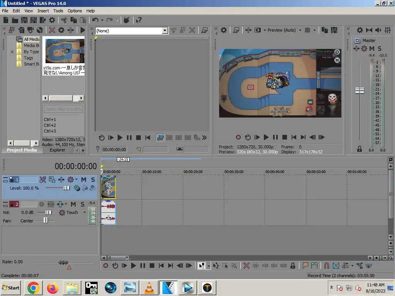This screenshot has width=395, height=296.
Task: Open preview overlays grid icon
Action: pos(307,30)
